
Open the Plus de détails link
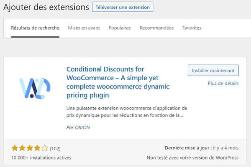click(223, 83)
